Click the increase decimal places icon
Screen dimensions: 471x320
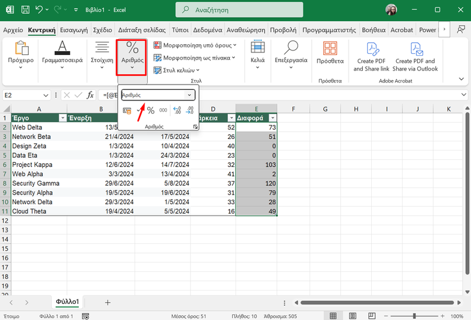tap(177, 111)
